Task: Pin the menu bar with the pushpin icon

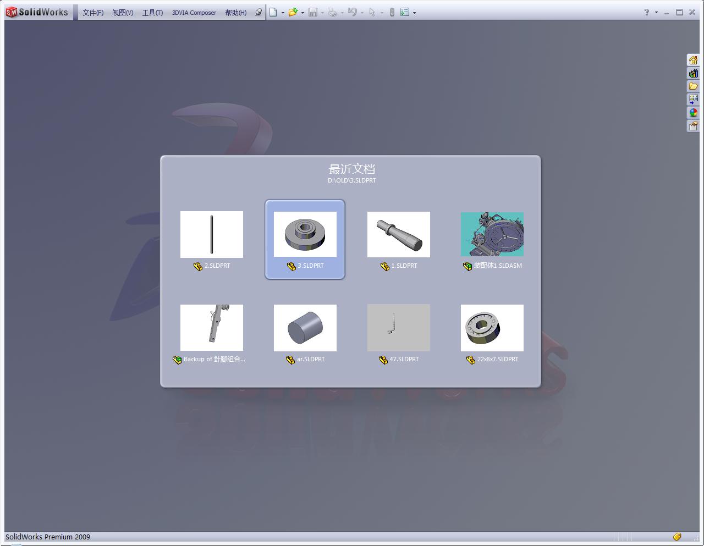Action: tap(258, 12)
